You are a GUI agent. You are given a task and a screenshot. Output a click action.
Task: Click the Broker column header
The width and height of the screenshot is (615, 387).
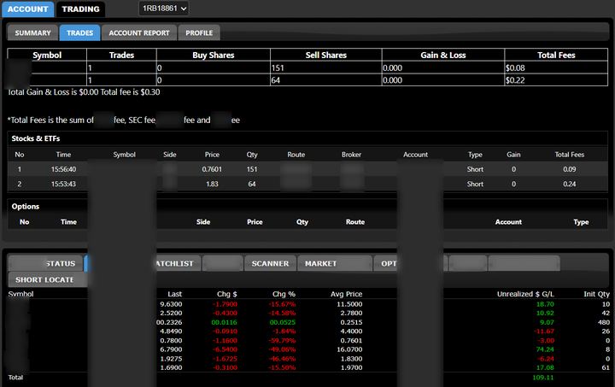pyautogui.click(x=351, y=155)
